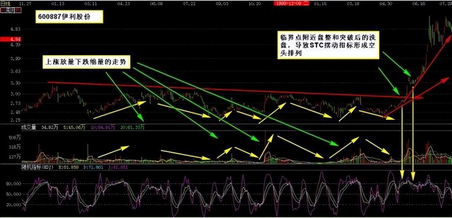452x218 pixels.
Task: Click the 07.22 date on time axis
Action: (189, 4)
